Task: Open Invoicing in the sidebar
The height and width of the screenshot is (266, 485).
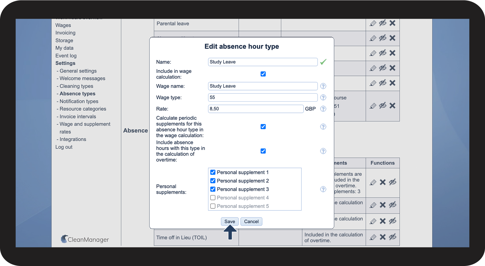Action: (65, 33)
